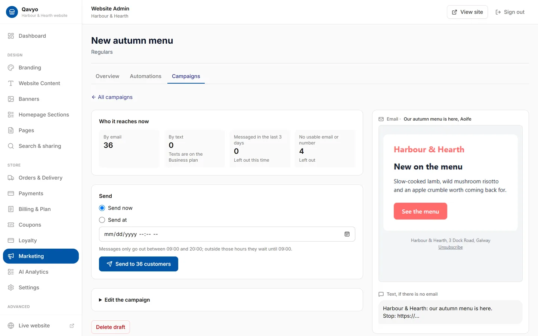
Task: Click Unsubscribe link in email preview
Action: tap(451, 247)
